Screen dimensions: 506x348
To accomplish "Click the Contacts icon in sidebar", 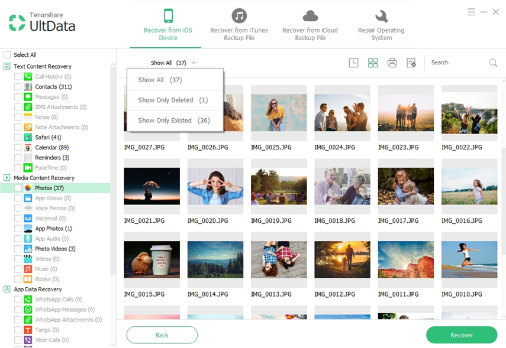I will tap(28, 87).
